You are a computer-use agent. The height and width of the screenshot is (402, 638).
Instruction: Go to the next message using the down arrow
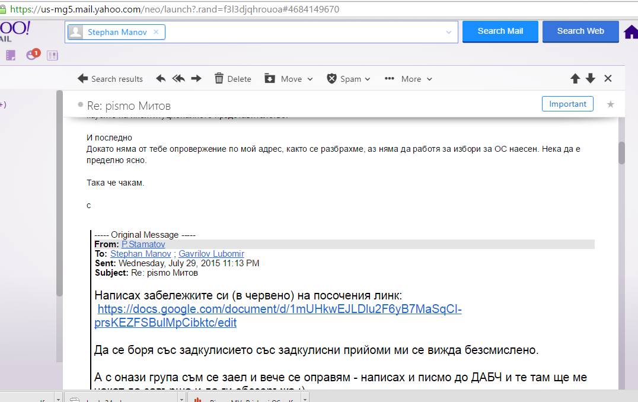590,78
